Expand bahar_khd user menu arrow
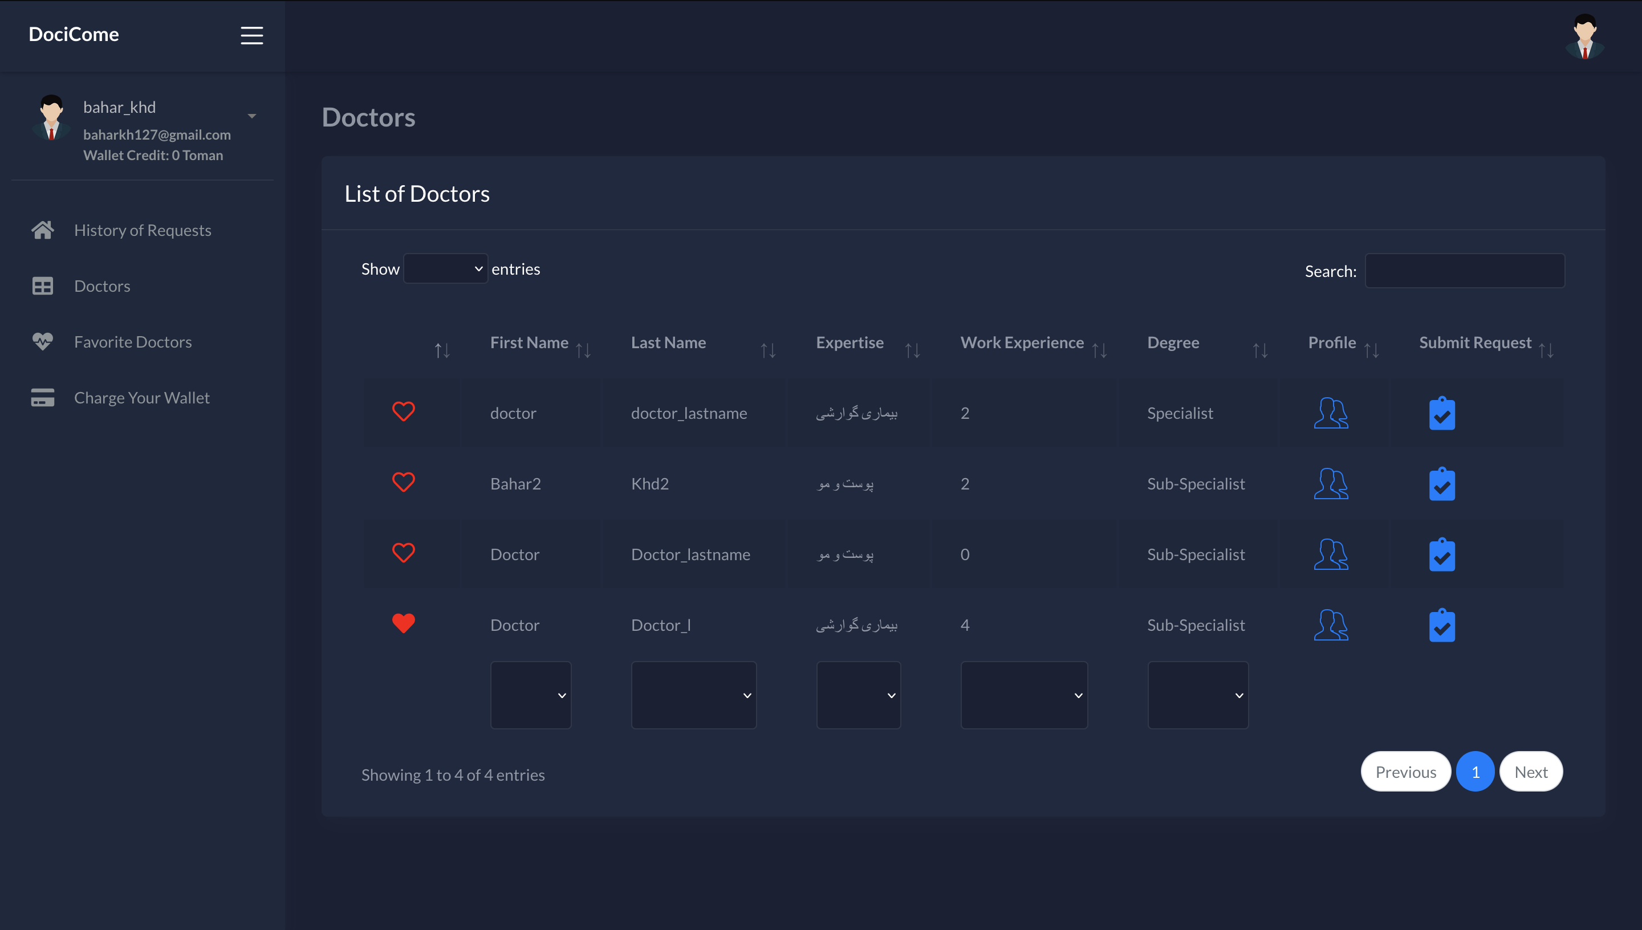 click(252, 116)
